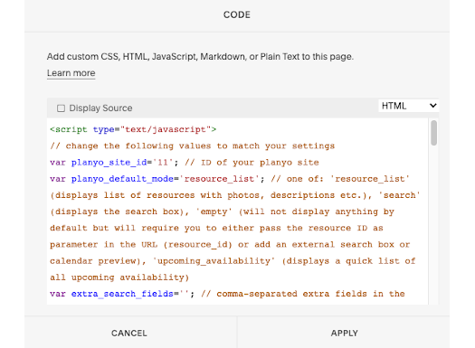
Task: Click the script type opening tag line
Action: coord(133,129)
